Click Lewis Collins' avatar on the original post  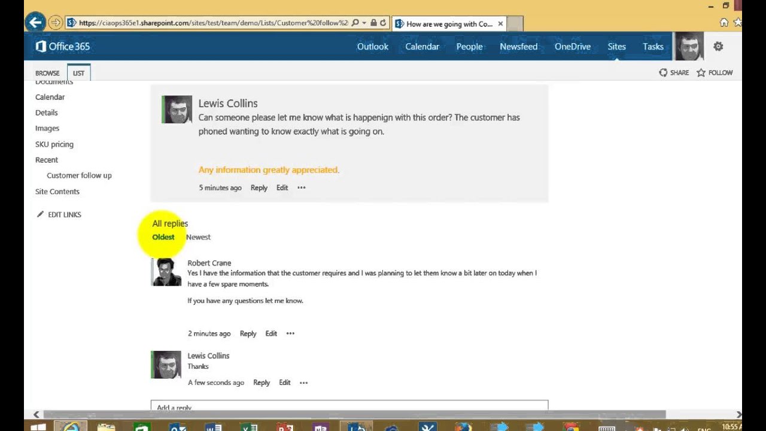pos(177,109)
